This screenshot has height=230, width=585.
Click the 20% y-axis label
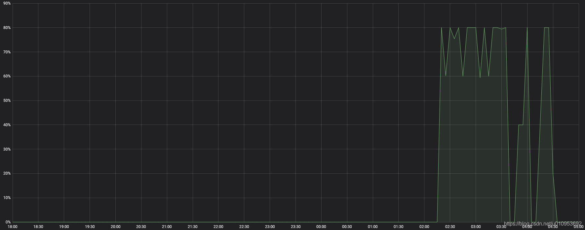tap(7, 173)
